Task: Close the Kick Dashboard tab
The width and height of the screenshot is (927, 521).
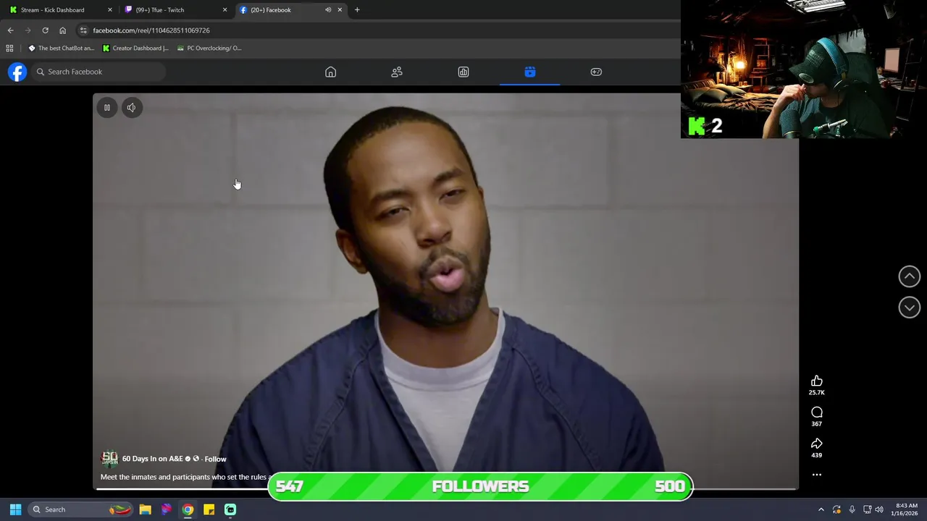Action: (110, 10)
